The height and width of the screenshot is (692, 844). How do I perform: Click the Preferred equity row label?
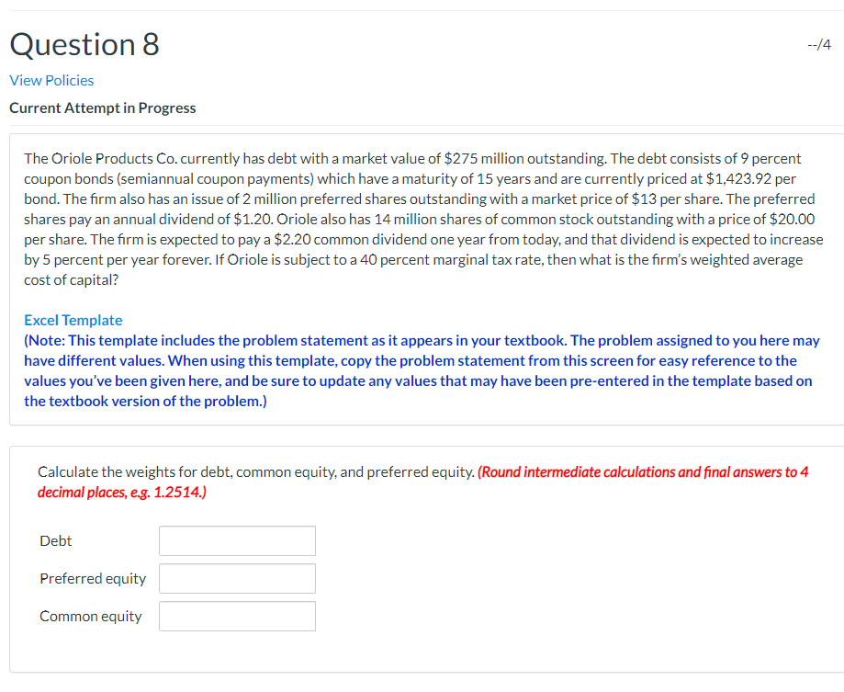[x=93, y=578]
